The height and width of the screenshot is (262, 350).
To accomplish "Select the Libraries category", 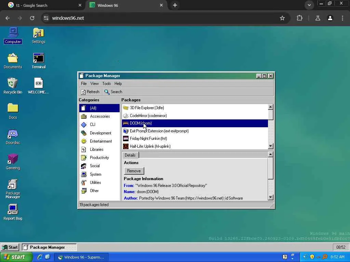I will point(99,149).
